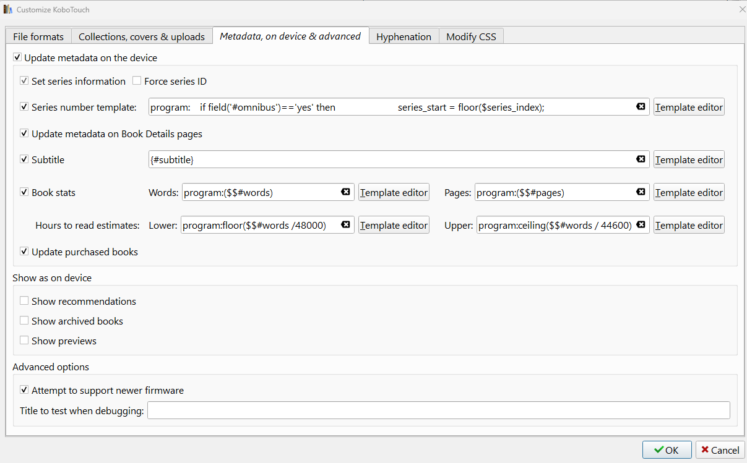Clear the Lower hours estimate field
This screenshot has width=747, height=463.
point(345,225)
